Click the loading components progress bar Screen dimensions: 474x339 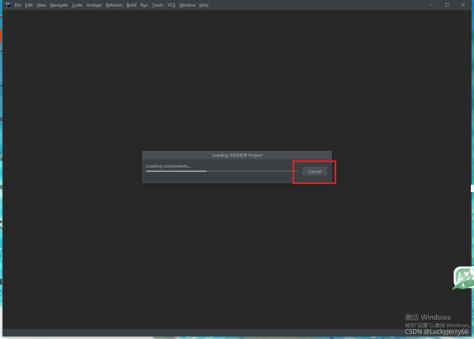222,171
